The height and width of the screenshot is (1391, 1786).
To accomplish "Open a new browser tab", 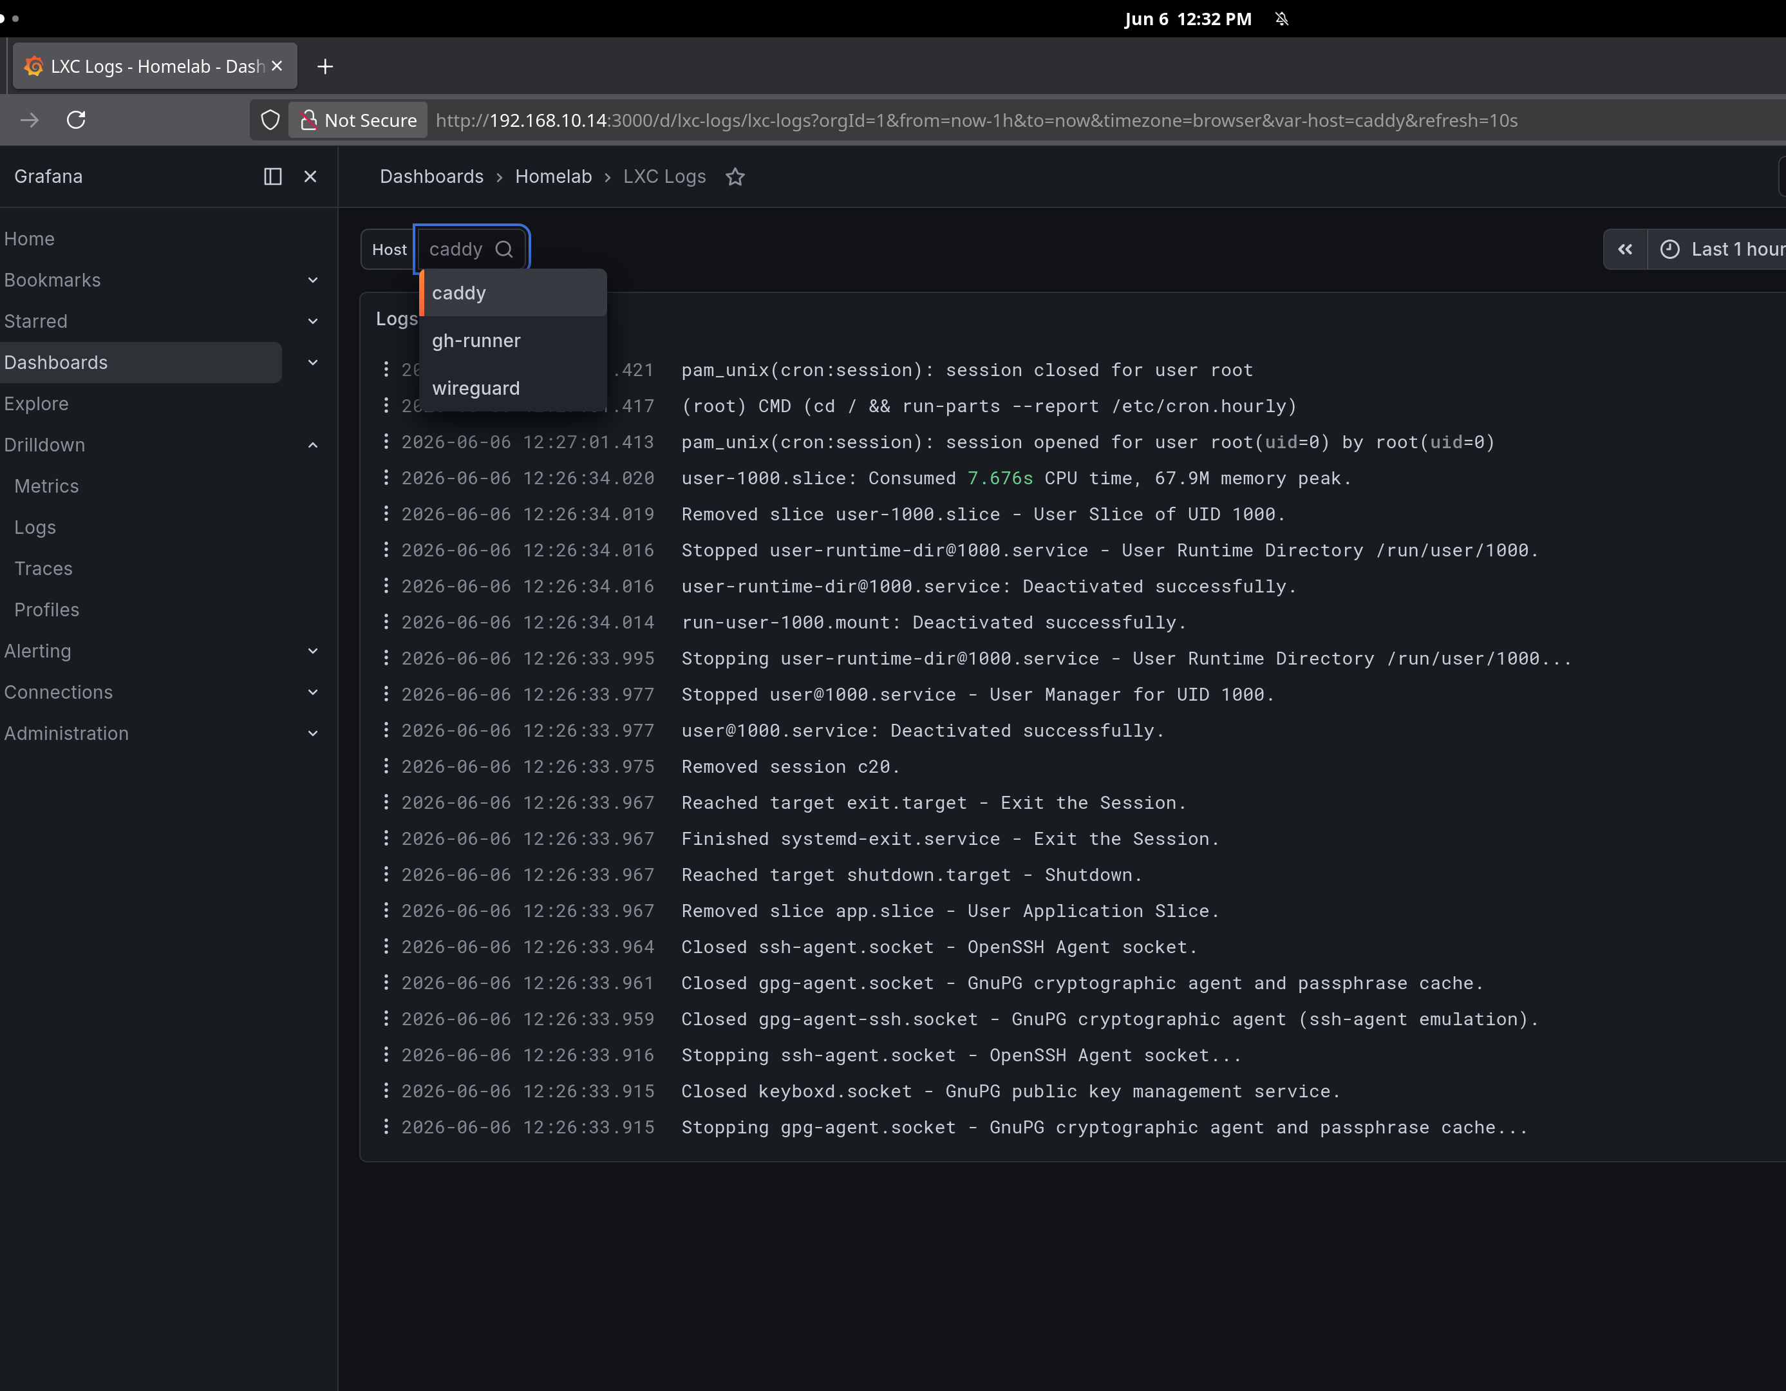I will 324,66.
